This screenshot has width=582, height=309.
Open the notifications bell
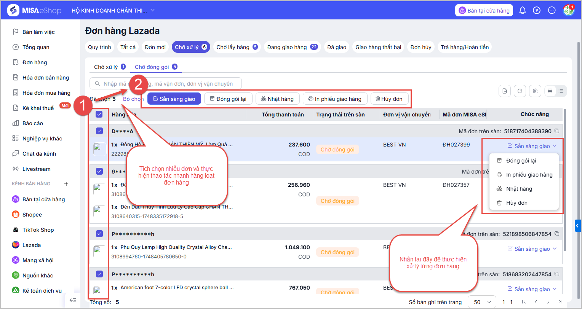tap(522, 11)
